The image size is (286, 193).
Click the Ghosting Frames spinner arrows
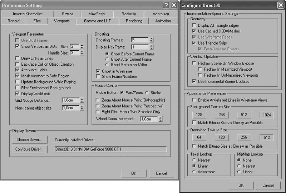(x=151, y=40)
